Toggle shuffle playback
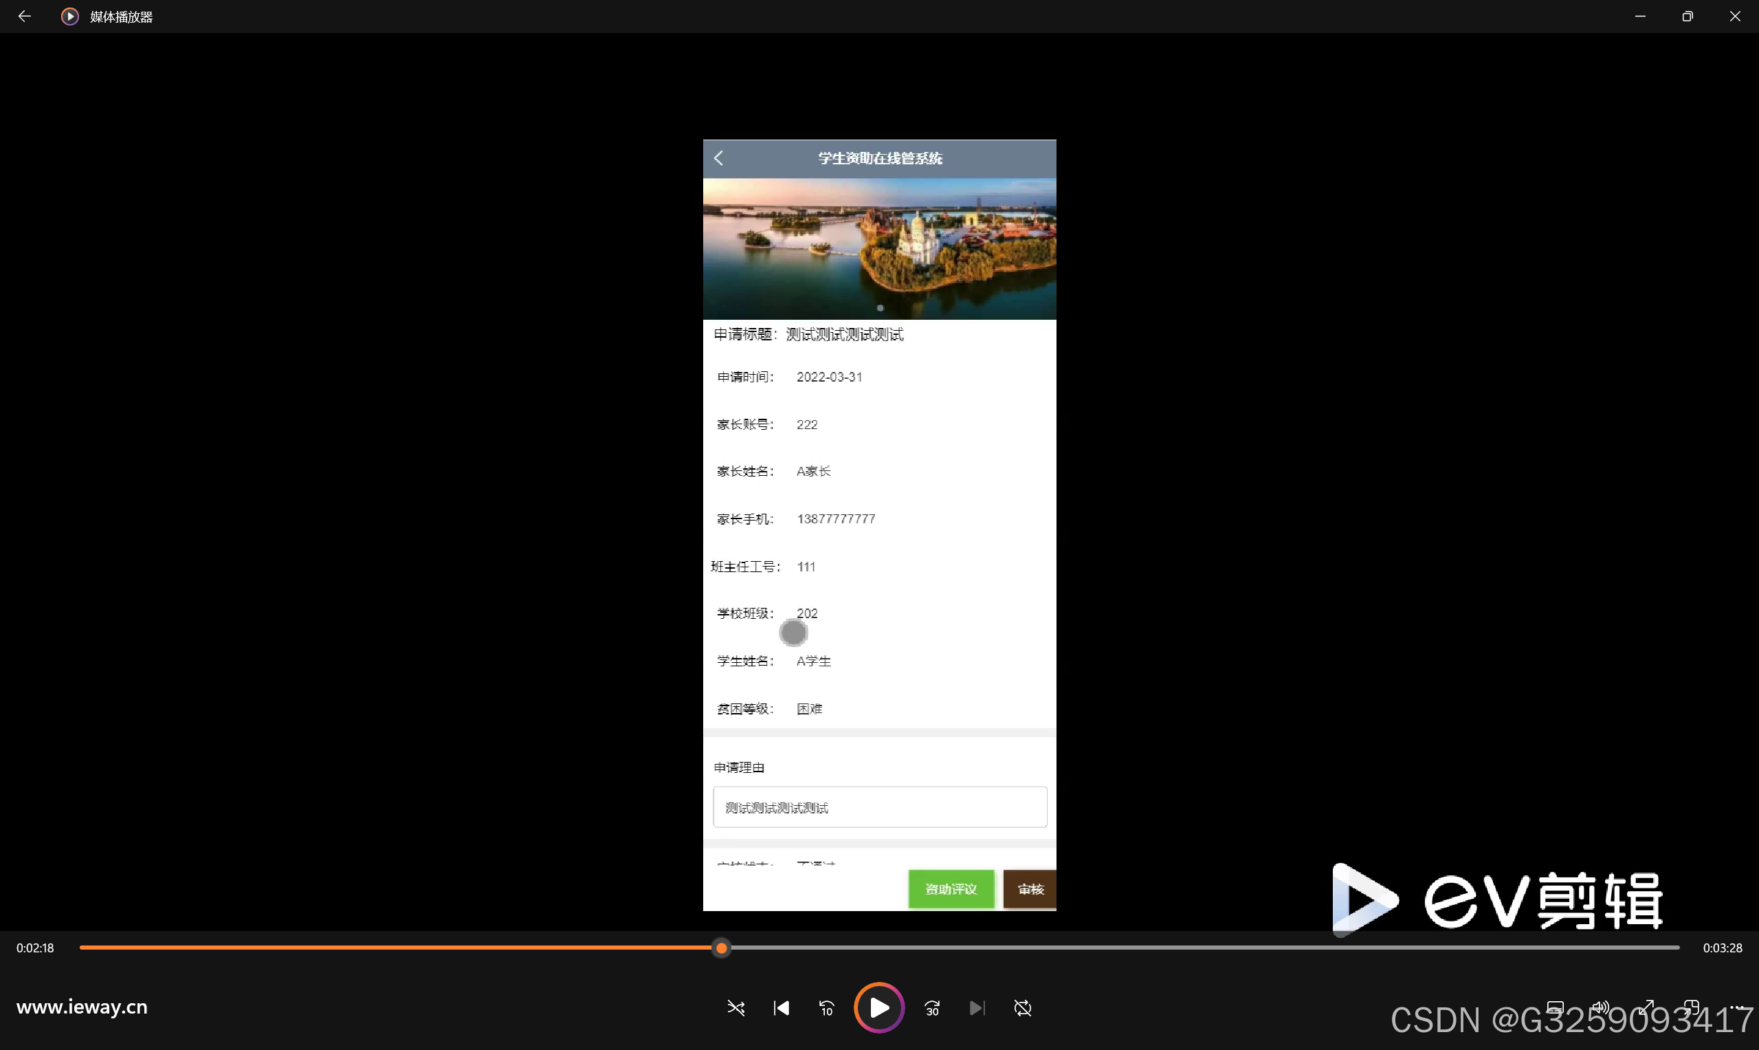 pyautogui.click(x=735, y=1007)
